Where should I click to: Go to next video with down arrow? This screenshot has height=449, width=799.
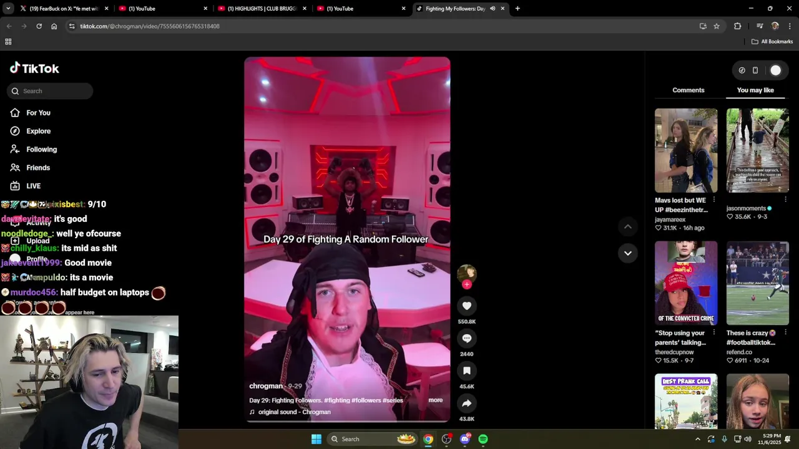628,253
